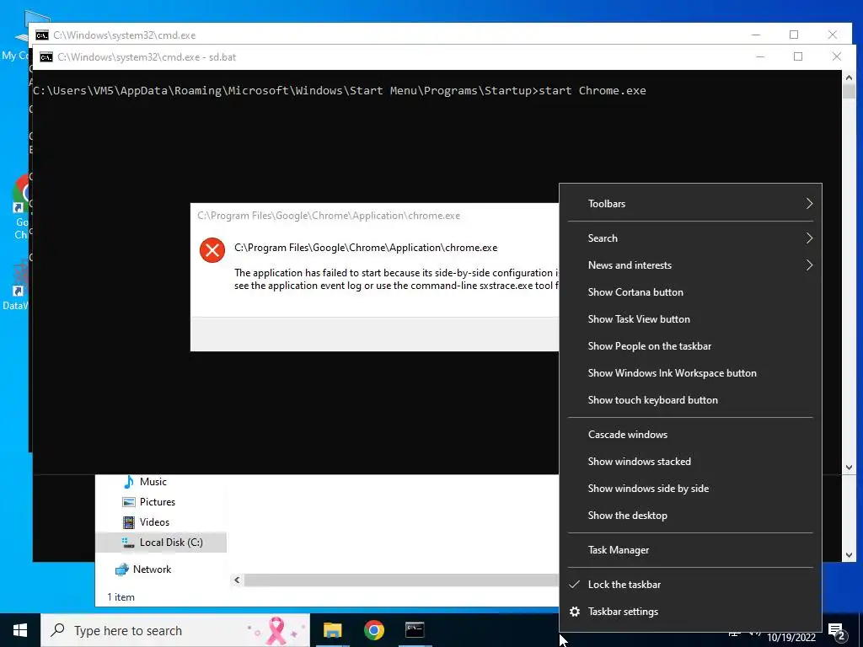The height and width of the screenshot is (647, 863).
Task: Click the red error icon in dialog
Action: click(x=212, y=250)
